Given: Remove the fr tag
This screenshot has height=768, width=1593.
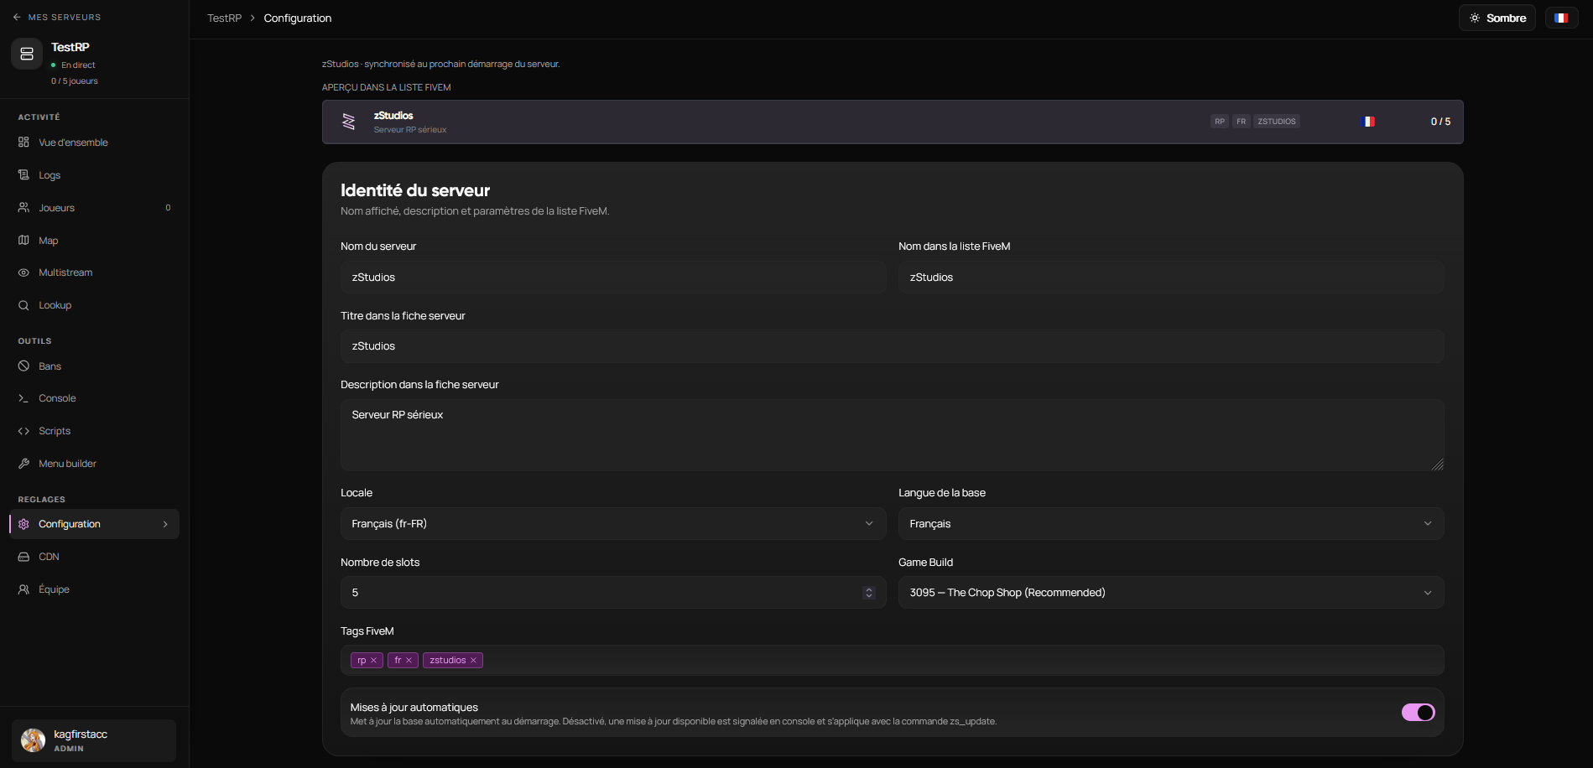Looking at the screenshot, I should (x=409, y=661).
